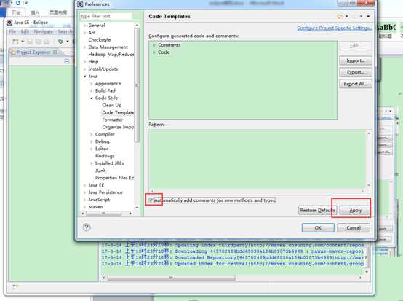Image resolution: width=403 pixels, height=301 pixels.
Task: Click Word 开始 ribbon tab
Action: [x=16, y=12]
